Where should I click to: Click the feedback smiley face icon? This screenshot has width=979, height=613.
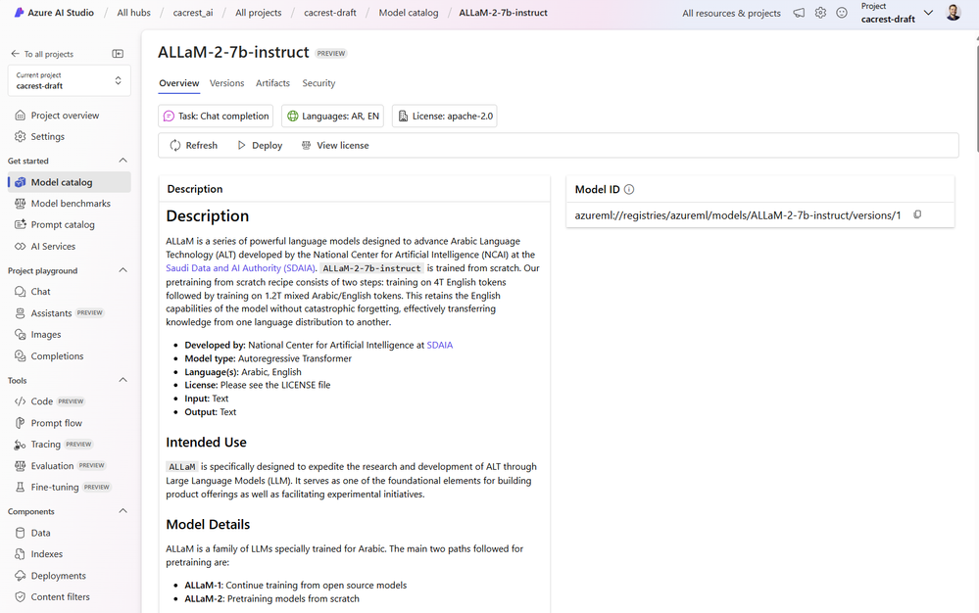[842, 13]
